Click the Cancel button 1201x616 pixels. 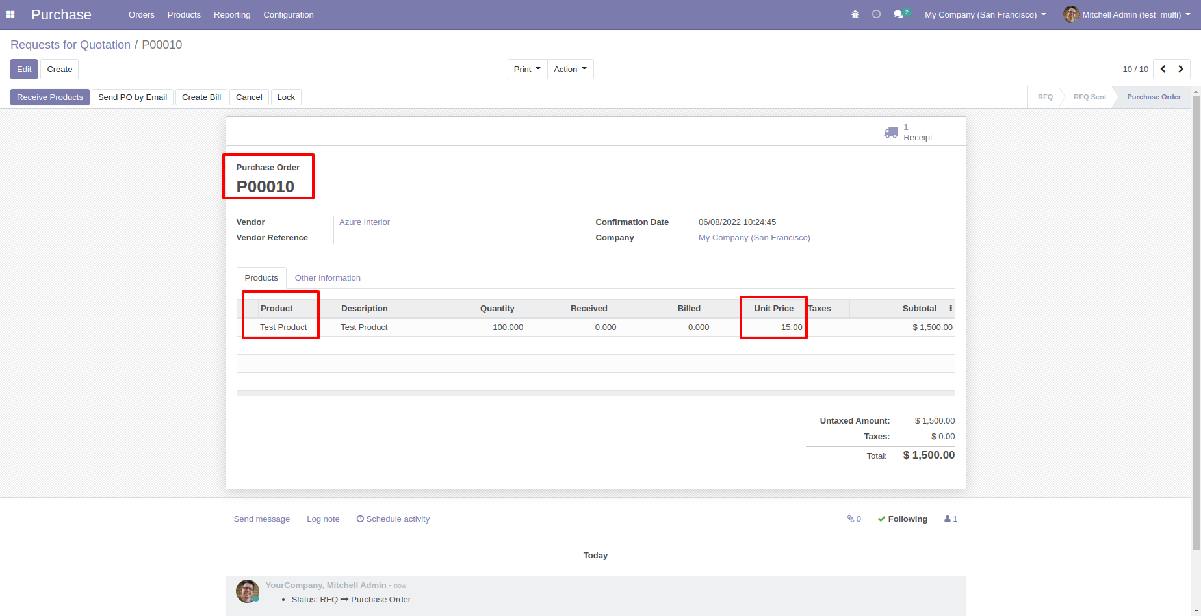tap(249, 97)
